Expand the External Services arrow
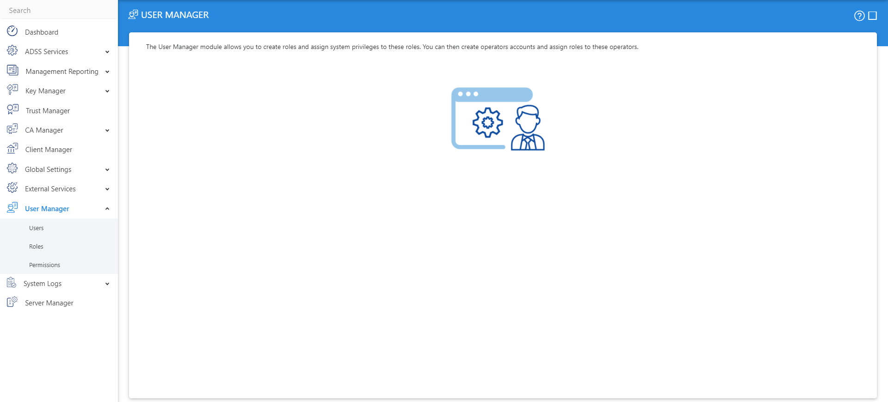This screenshot has height=402, width=888. [107, 189]
